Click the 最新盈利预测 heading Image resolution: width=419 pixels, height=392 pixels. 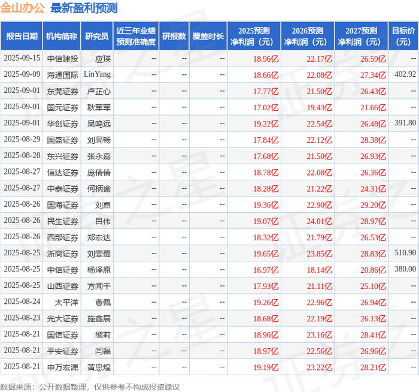[84, 8]
